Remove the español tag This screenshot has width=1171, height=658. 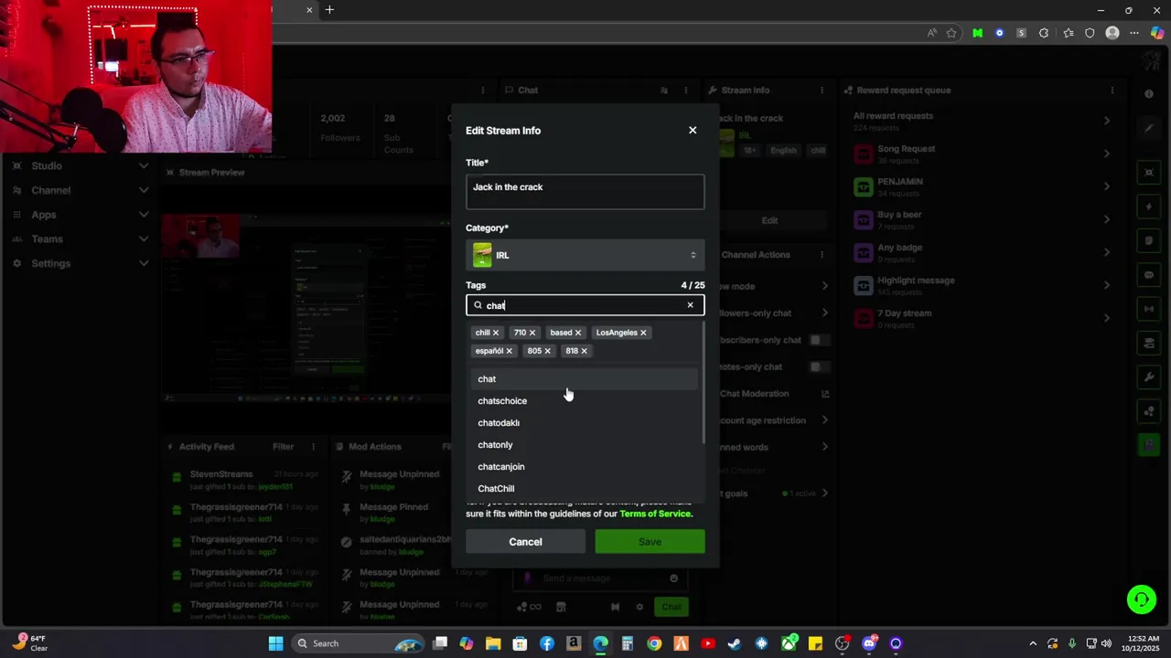click(510, 351)
